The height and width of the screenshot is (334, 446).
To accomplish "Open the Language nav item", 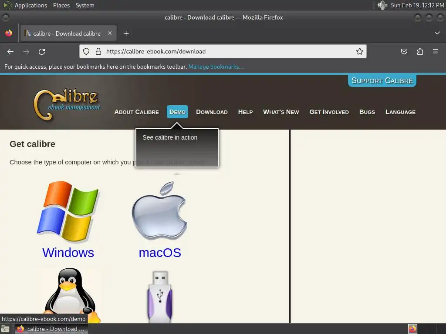I will [x=400, y=112].
